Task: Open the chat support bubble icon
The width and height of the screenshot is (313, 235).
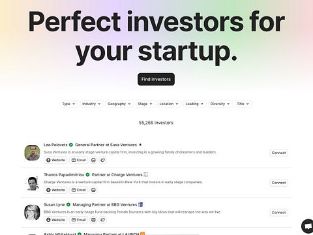Action: click(x=308, y=227)
